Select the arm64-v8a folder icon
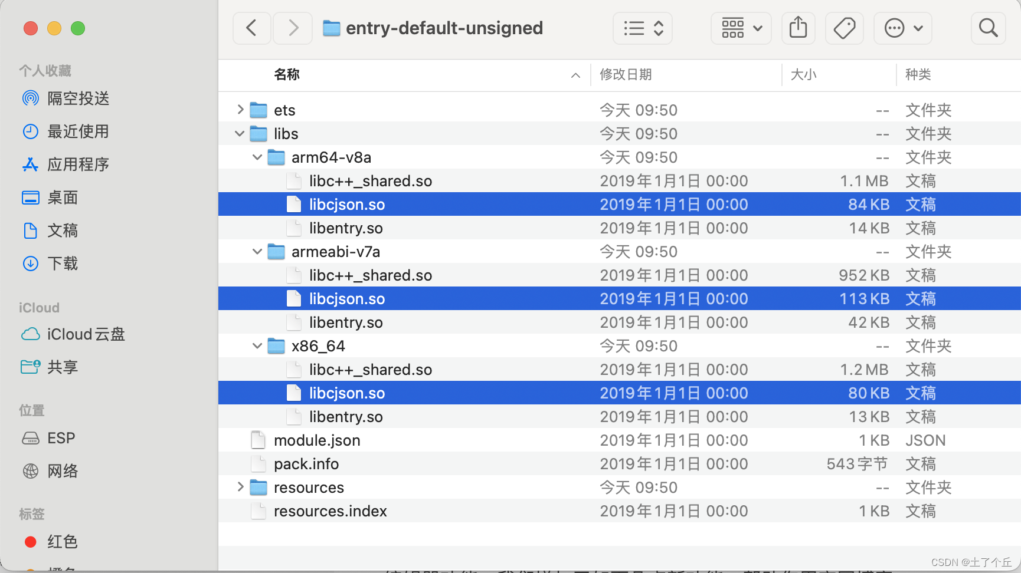Image resolution: width=1021 pixels, height=573 pixels. (x=276, y=157)
